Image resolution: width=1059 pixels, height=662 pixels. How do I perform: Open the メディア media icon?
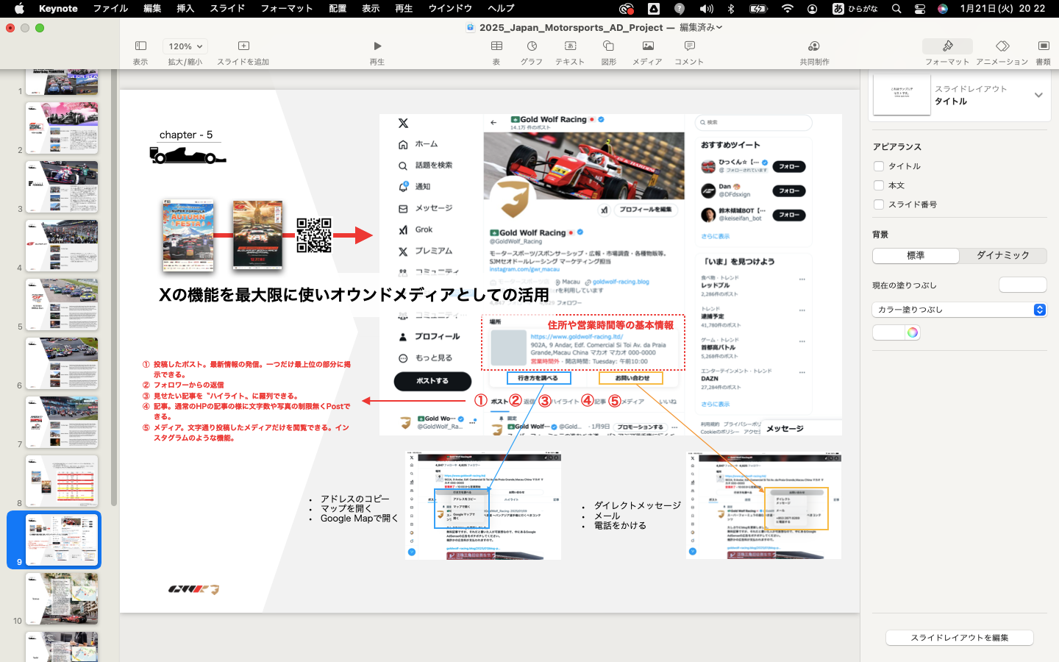tap(648, 46)
